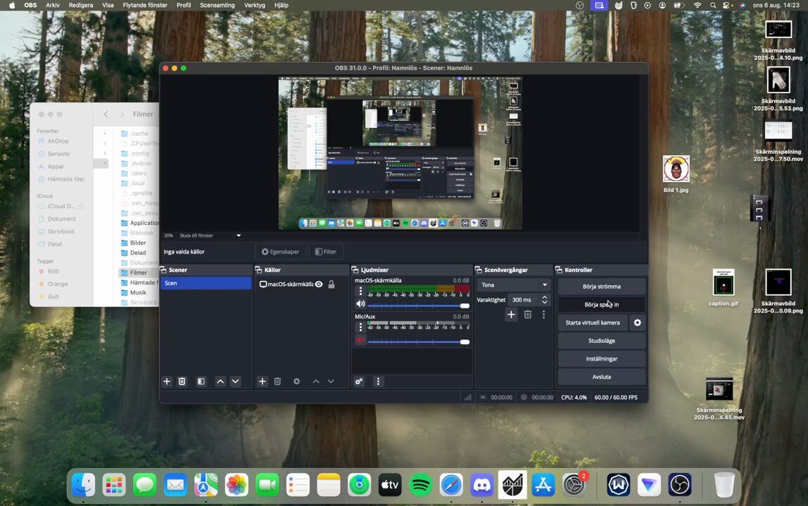
Task: Open options dots for macOS-skärmkälla audio
Action: (x=360, y=291)
